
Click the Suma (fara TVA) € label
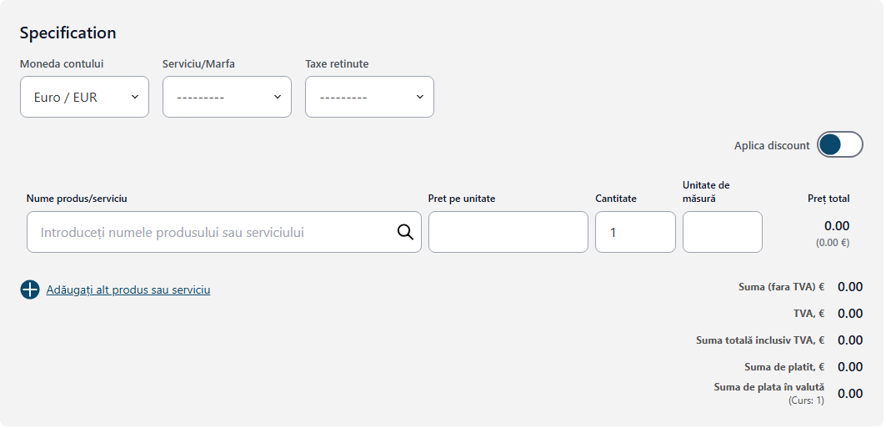pos(781,287)
